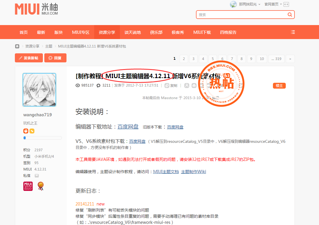Image resolution: width=319 pixels, height=225 pixels.
Task: Open MIUI主题文档 link
Action: point(166,172)
